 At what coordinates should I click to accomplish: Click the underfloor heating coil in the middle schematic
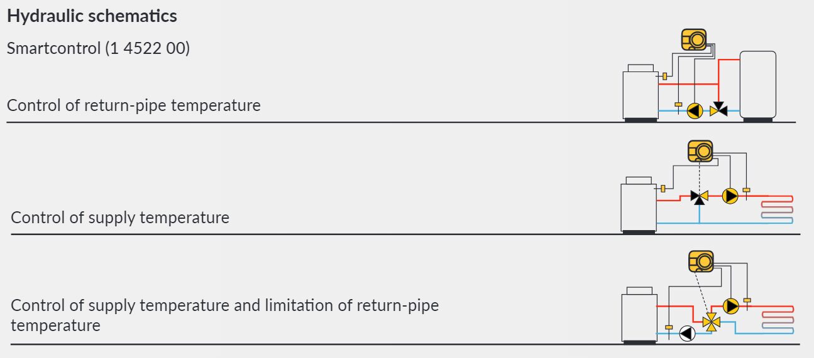778,211
